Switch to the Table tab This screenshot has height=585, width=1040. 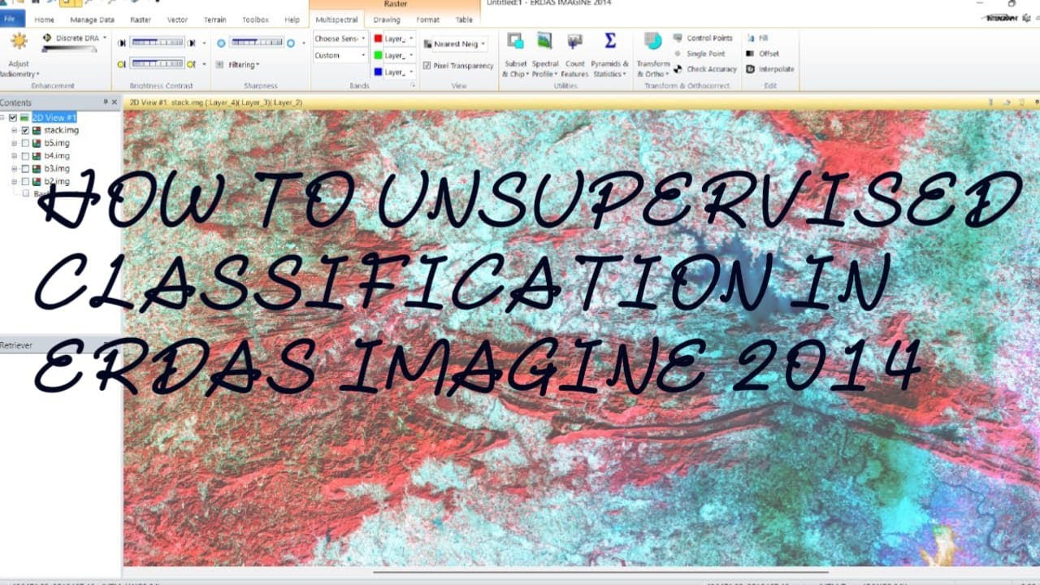464,19
